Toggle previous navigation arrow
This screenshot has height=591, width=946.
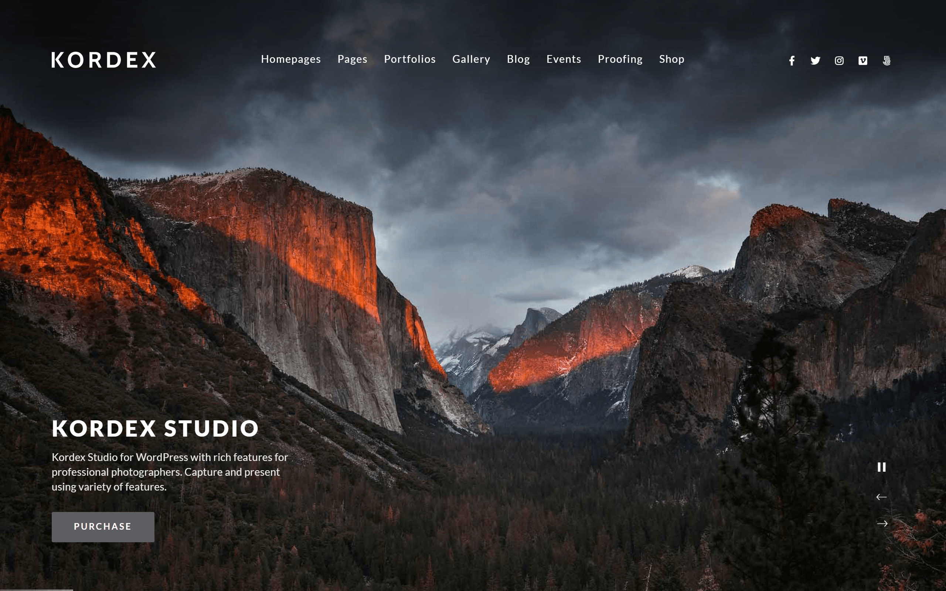[x=881, y=496]
